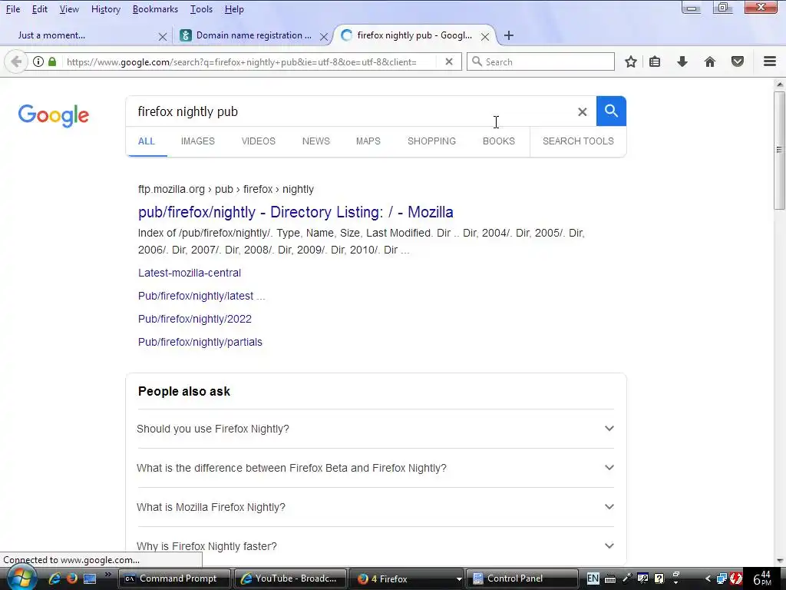The width and height of the screenshot is (786, 590).
Task: Switch to Command Prompt taskbar window
Action: 174,579
